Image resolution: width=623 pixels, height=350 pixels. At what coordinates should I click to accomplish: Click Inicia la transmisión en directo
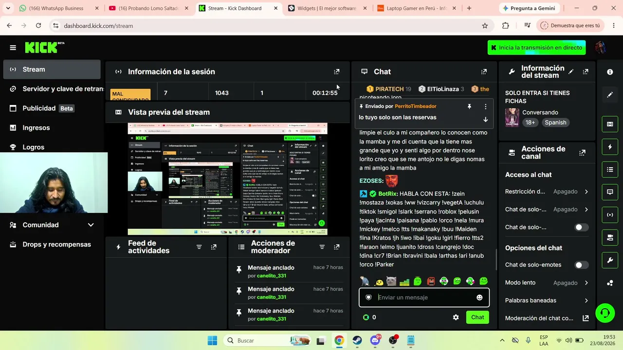tap(536, 48)
